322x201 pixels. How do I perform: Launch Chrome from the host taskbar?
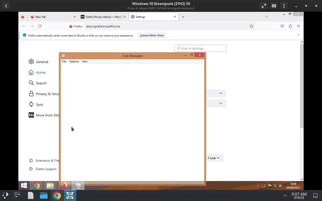click(x=57, y=195)
